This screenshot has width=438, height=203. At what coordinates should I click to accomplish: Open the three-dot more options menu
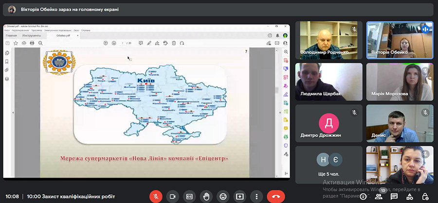(x=256, y=196)
